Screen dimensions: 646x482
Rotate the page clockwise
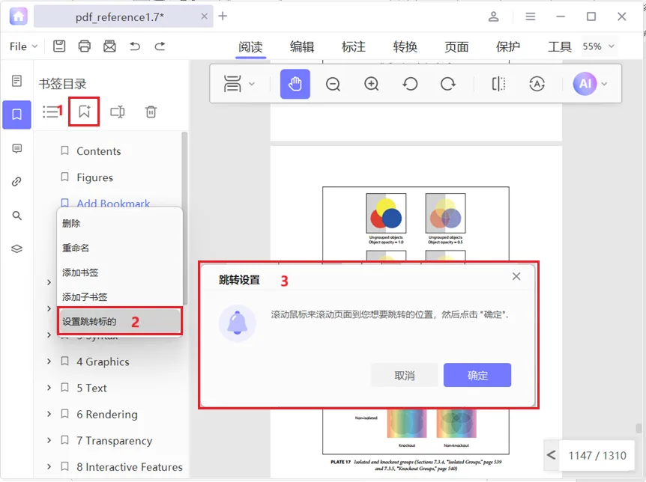coord(448,84)
